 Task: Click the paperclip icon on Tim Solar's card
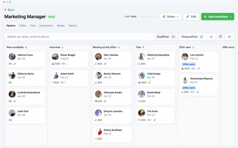[x=155, y=120]
